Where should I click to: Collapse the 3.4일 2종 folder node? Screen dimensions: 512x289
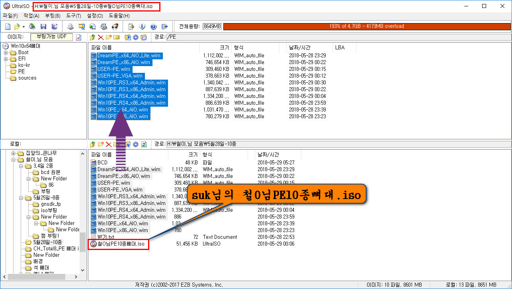(x=21, y=166)
